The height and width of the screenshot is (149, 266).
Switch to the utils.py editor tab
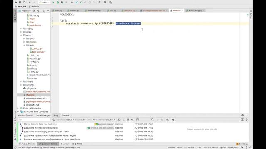pos(112,10)
